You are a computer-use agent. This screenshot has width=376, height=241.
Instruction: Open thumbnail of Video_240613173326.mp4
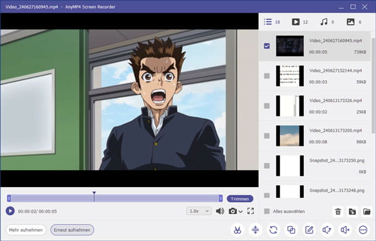click(290, 106)
